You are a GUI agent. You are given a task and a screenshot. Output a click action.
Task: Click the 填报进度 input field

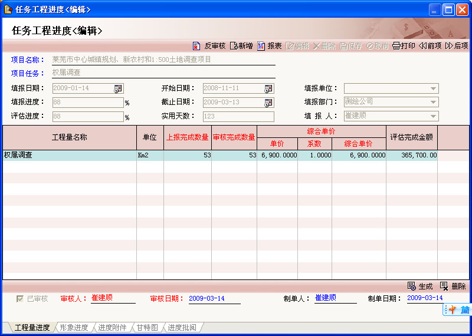click(87, 103)
